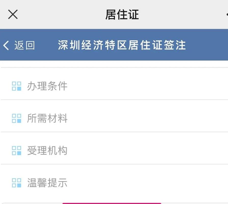Viewport: 228px width, 204px height.
Task: Expand the 所需材料 list row
Action: [x=114, y=116]
